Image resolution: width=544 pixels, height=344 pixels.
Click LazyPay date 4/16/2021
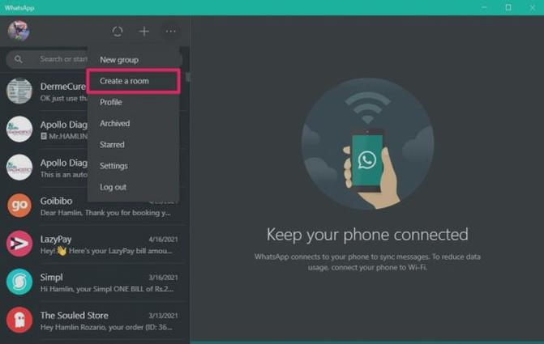coord(163,240)
